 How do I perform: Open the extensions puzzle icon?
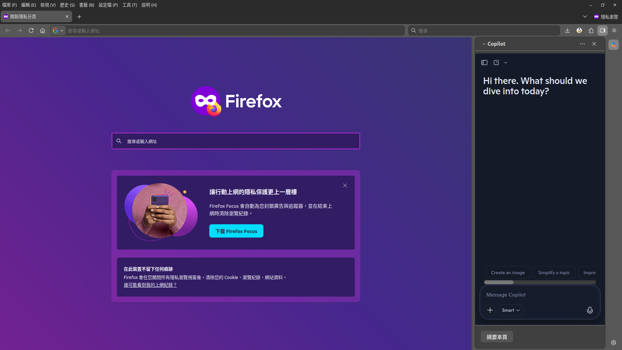point(591,30)
